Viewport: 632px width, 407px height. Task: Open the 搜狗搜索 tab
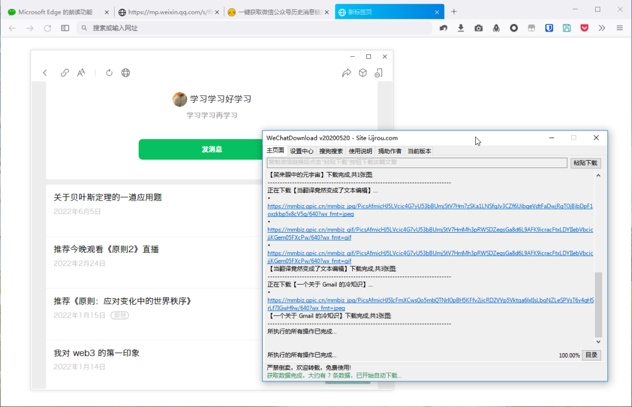[x=331, y=151]
